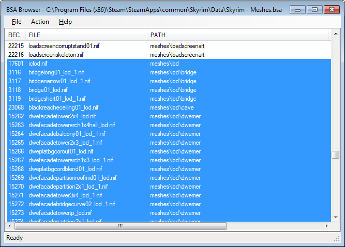Click the horizontal scrollbar thumb
345x247 pixels.
pyautogui.click(x=121, y=226)
